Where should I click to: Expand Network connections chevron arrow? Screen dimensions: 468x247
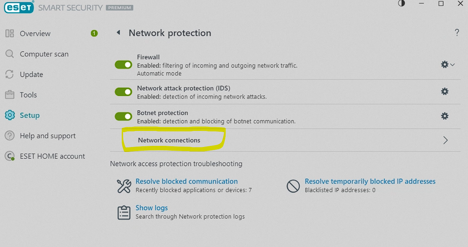pyautogui.click(x=445, y=140)
